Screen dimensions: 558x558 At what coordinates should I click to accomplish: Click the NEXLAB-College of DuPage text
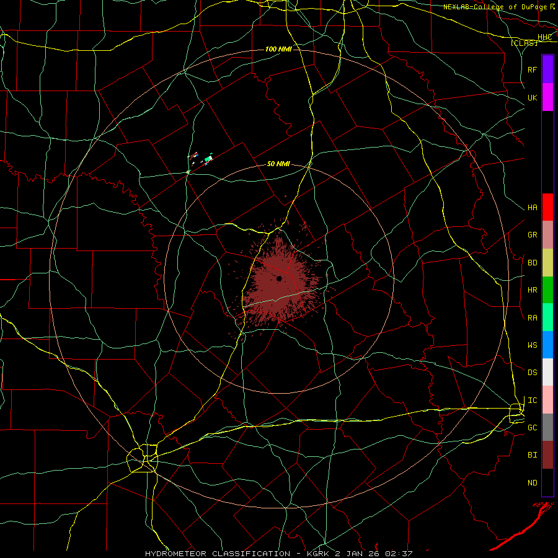495,7
